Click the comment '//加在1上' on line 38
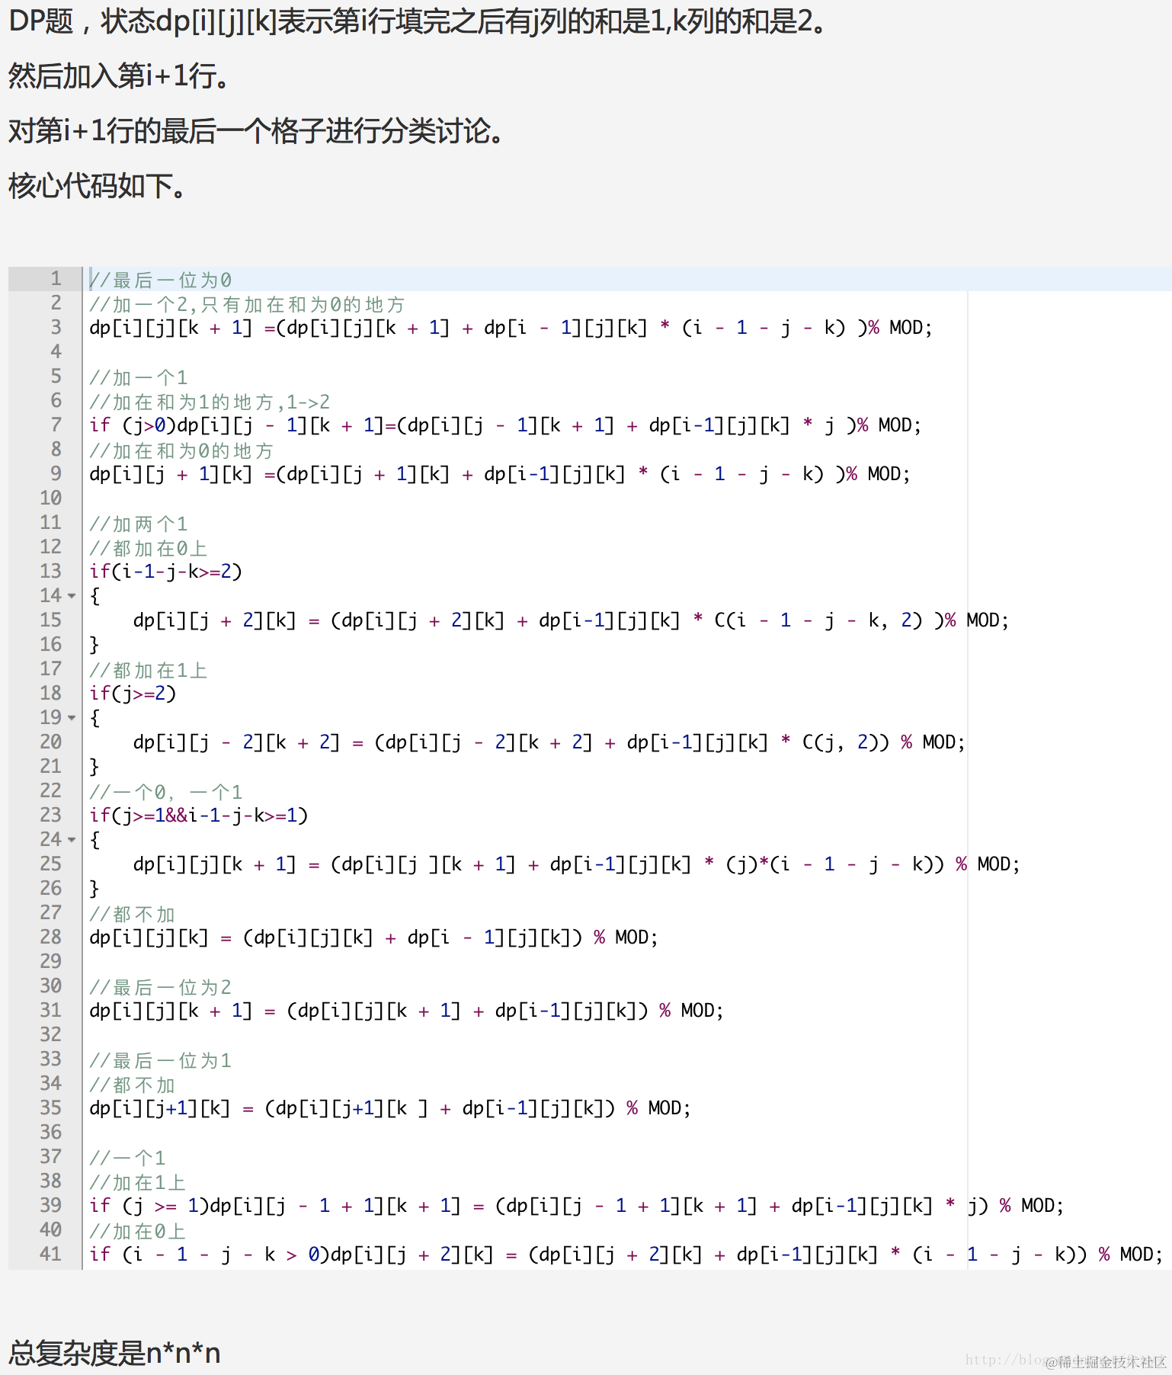Image resolution: width=1172 pixels, height=1375 pixels. tap(138, 1182)
